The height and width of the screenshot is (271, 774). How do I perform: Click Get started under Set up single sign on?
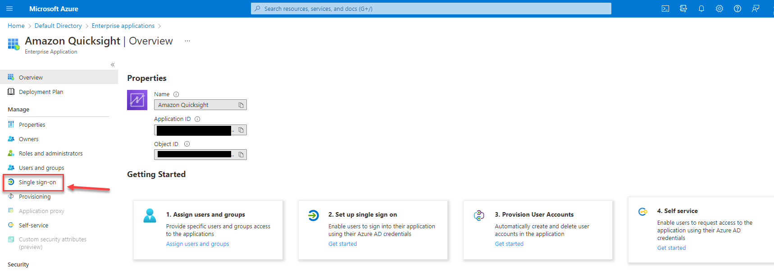[x=342, y=244]
